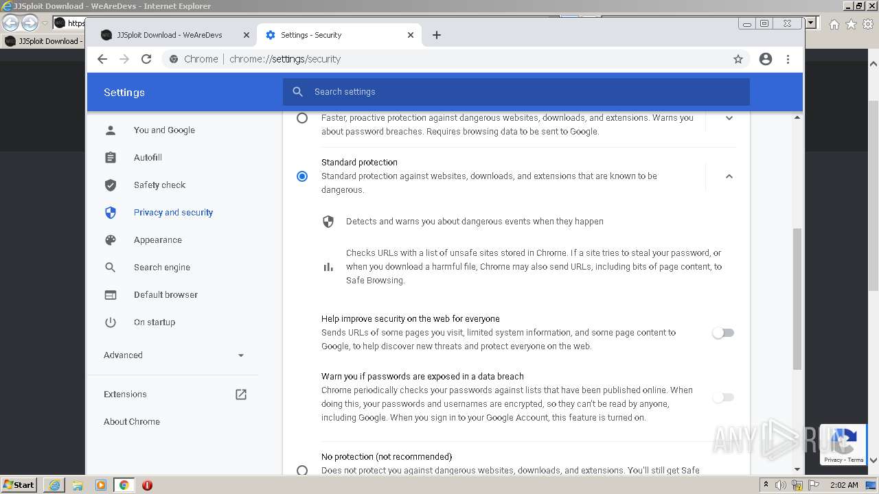Click the search magnifier in Settings bar

[297, 92]
